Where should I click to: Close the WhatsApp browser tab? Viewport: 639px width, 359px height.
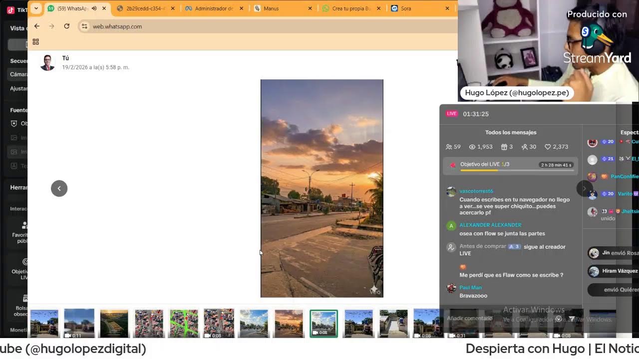(x=104, y=8)
